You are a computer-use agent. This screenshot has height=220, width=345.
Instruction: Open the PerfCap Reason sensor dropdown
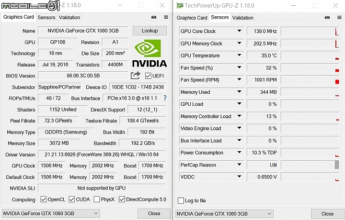pyautogui.click(x=239, y=165)
